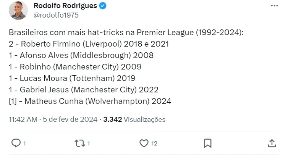Click the reply speech bubble icon
This screenshot has width=283, height=155.
[x=16, y=143]
